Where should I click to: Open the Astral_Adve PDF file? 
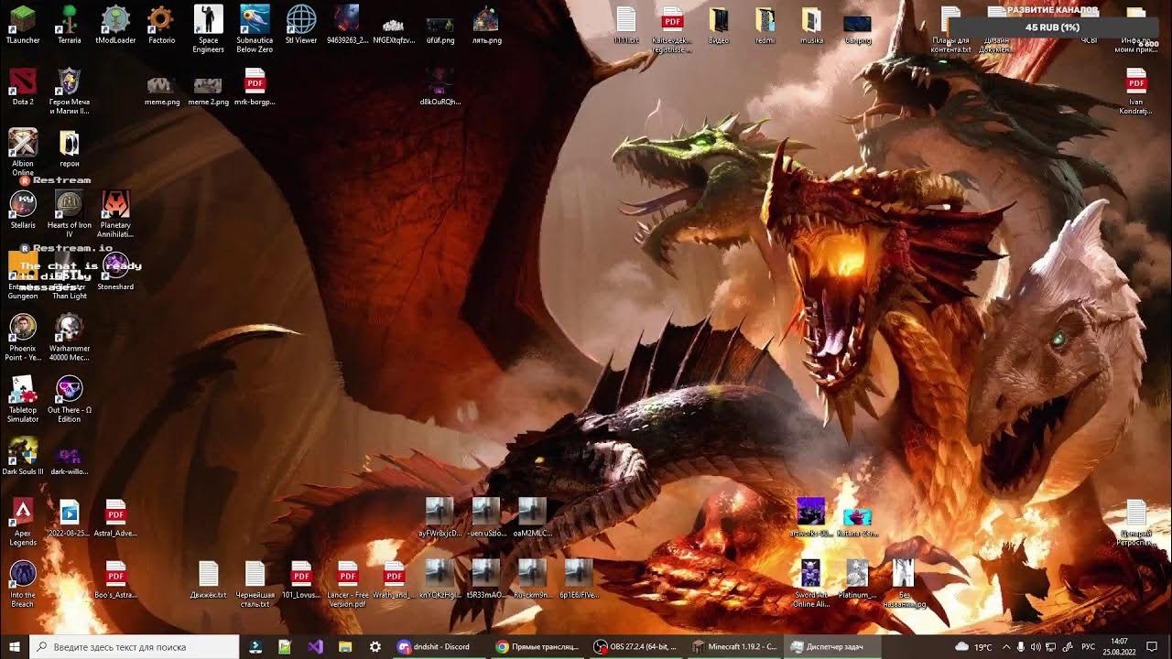[x=115, y=517]
